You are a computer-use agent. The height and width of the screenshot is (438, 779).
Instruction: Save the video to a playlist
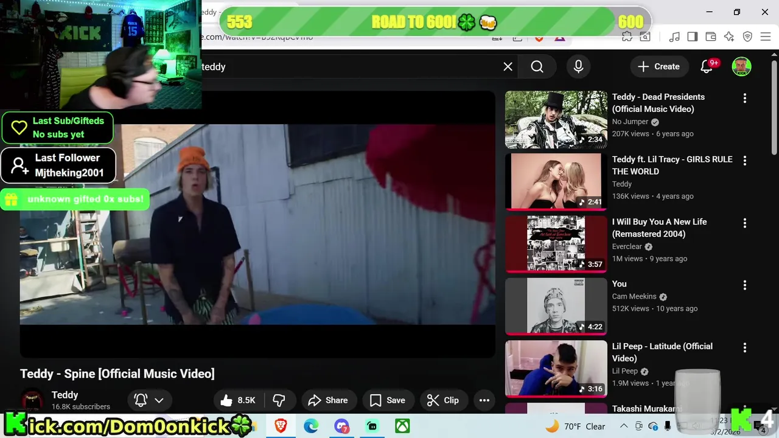(x=388, y=400)
